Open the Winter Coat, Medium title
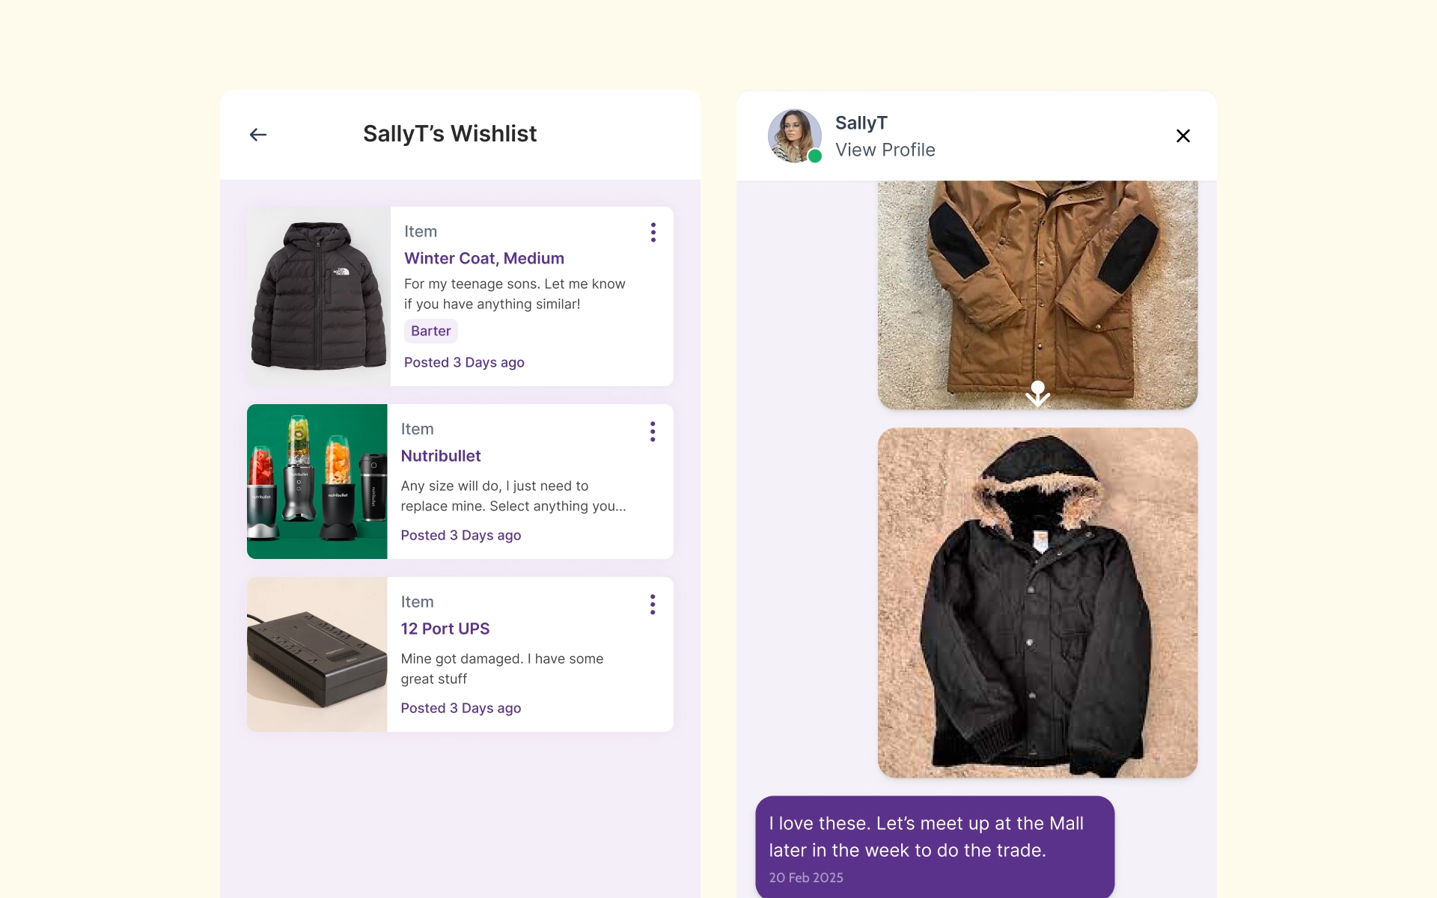The image size is (1437, 898). click(x=483, y=258)
